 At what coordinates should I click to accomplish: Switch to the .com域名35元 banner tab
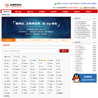[22, 40]
